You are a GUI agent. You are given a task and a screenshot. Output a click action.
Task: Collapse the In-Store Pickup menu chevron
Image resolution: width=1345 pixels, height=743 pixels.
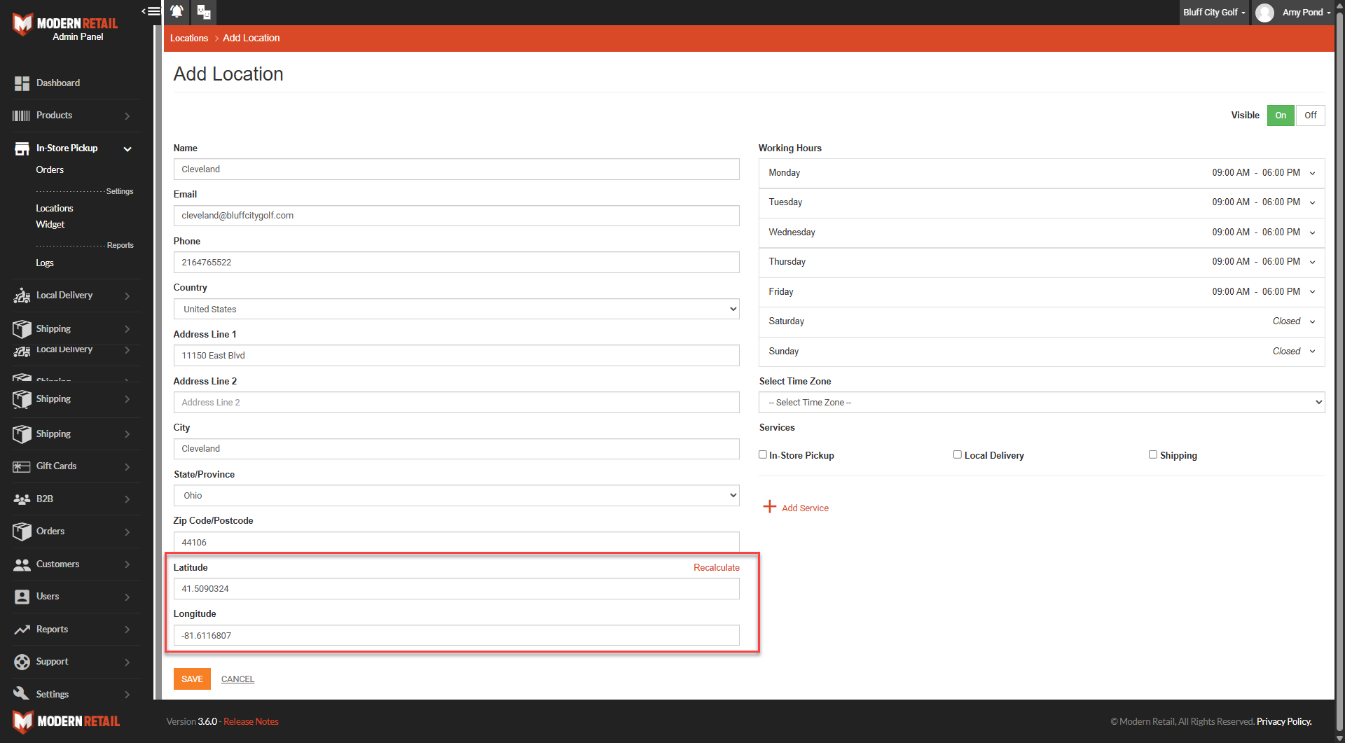[x=127, y=148]
